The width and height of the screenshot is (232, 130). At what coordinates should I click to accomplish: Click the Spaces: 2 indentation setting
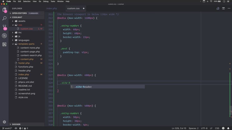(193, 128)
